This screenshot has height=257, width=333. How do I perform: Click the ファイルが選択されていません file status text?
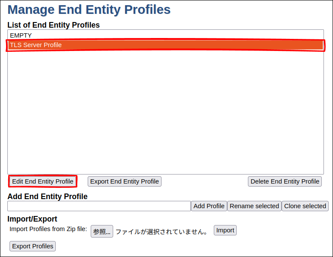pos(162,232)
